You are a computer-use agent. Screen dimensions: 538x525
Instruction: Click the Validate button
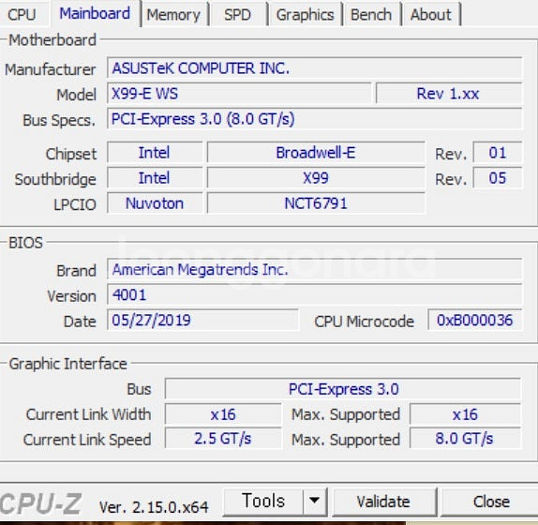click(383, 502)
